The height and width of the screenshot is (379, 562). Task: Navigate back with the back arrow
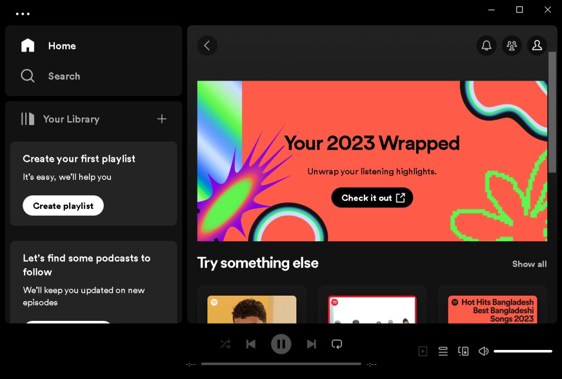207,46
